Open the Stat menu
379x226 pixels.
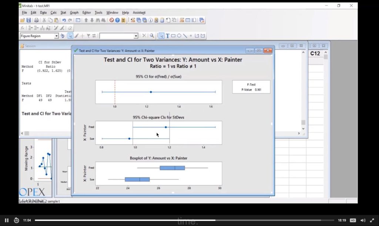(x=63, y=13)
